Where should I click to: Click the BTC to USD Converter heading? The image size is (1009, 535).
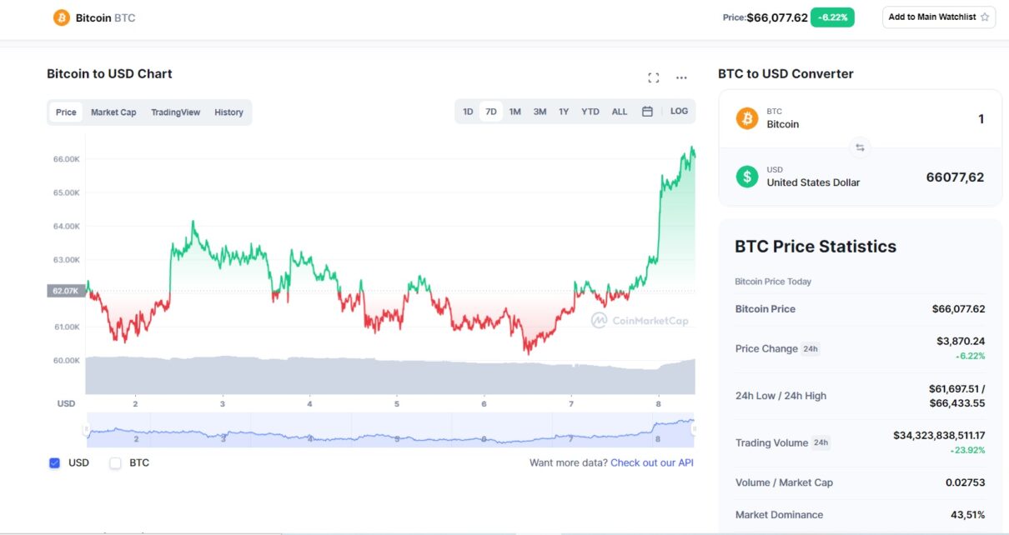786,74
